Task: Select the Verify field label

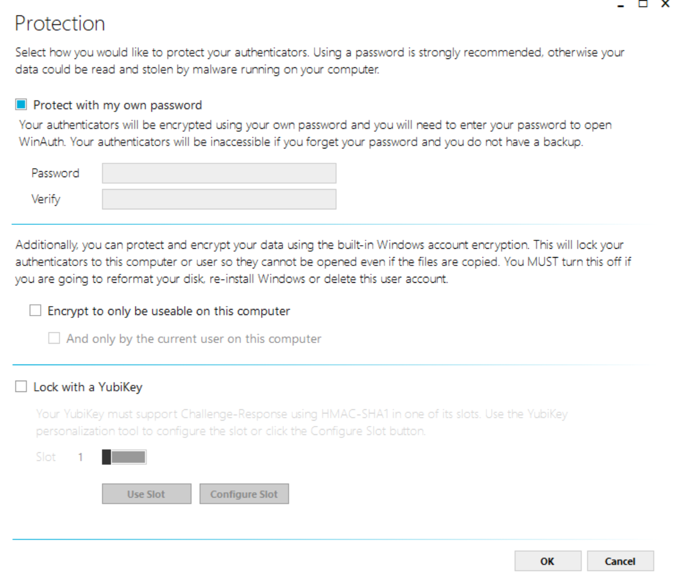Action: (x=46, y=199)
